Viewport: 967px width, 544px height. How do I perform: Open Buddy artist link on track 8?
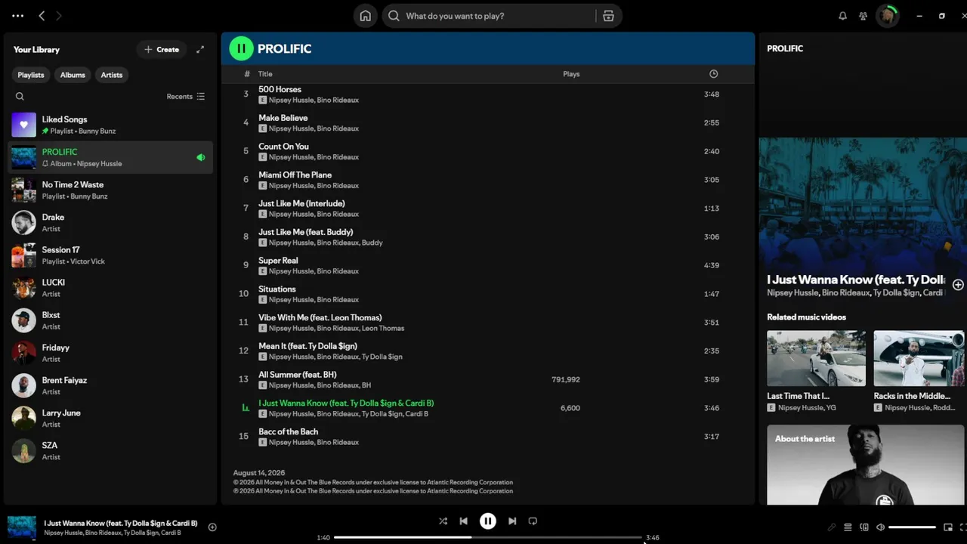(x=372, y=243)
